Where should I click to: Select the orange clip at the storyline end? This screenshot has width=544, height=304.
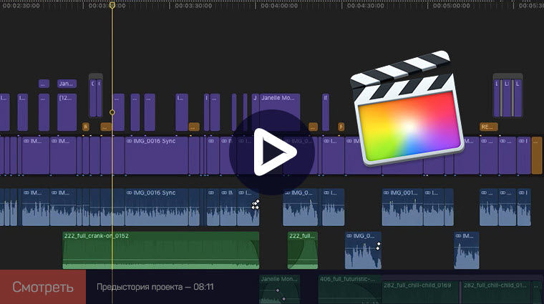pyautogui.click(x=537, y=156)
